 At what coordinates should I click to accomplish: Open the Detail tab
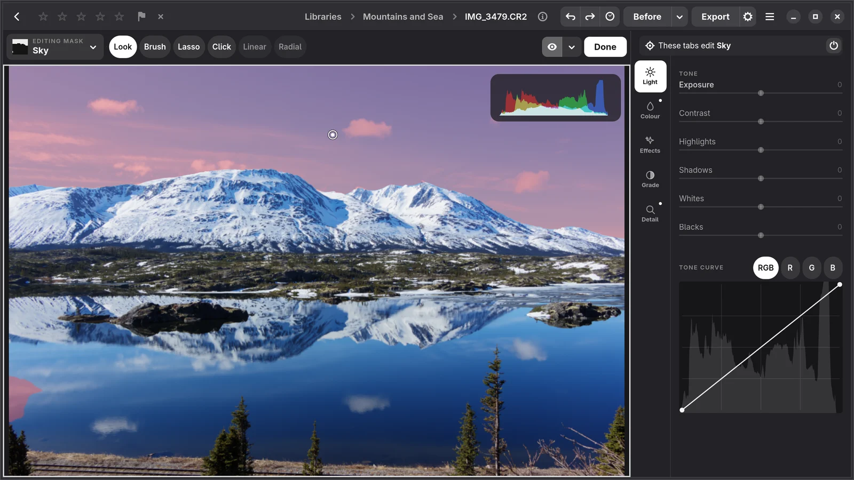pos(650,213)
